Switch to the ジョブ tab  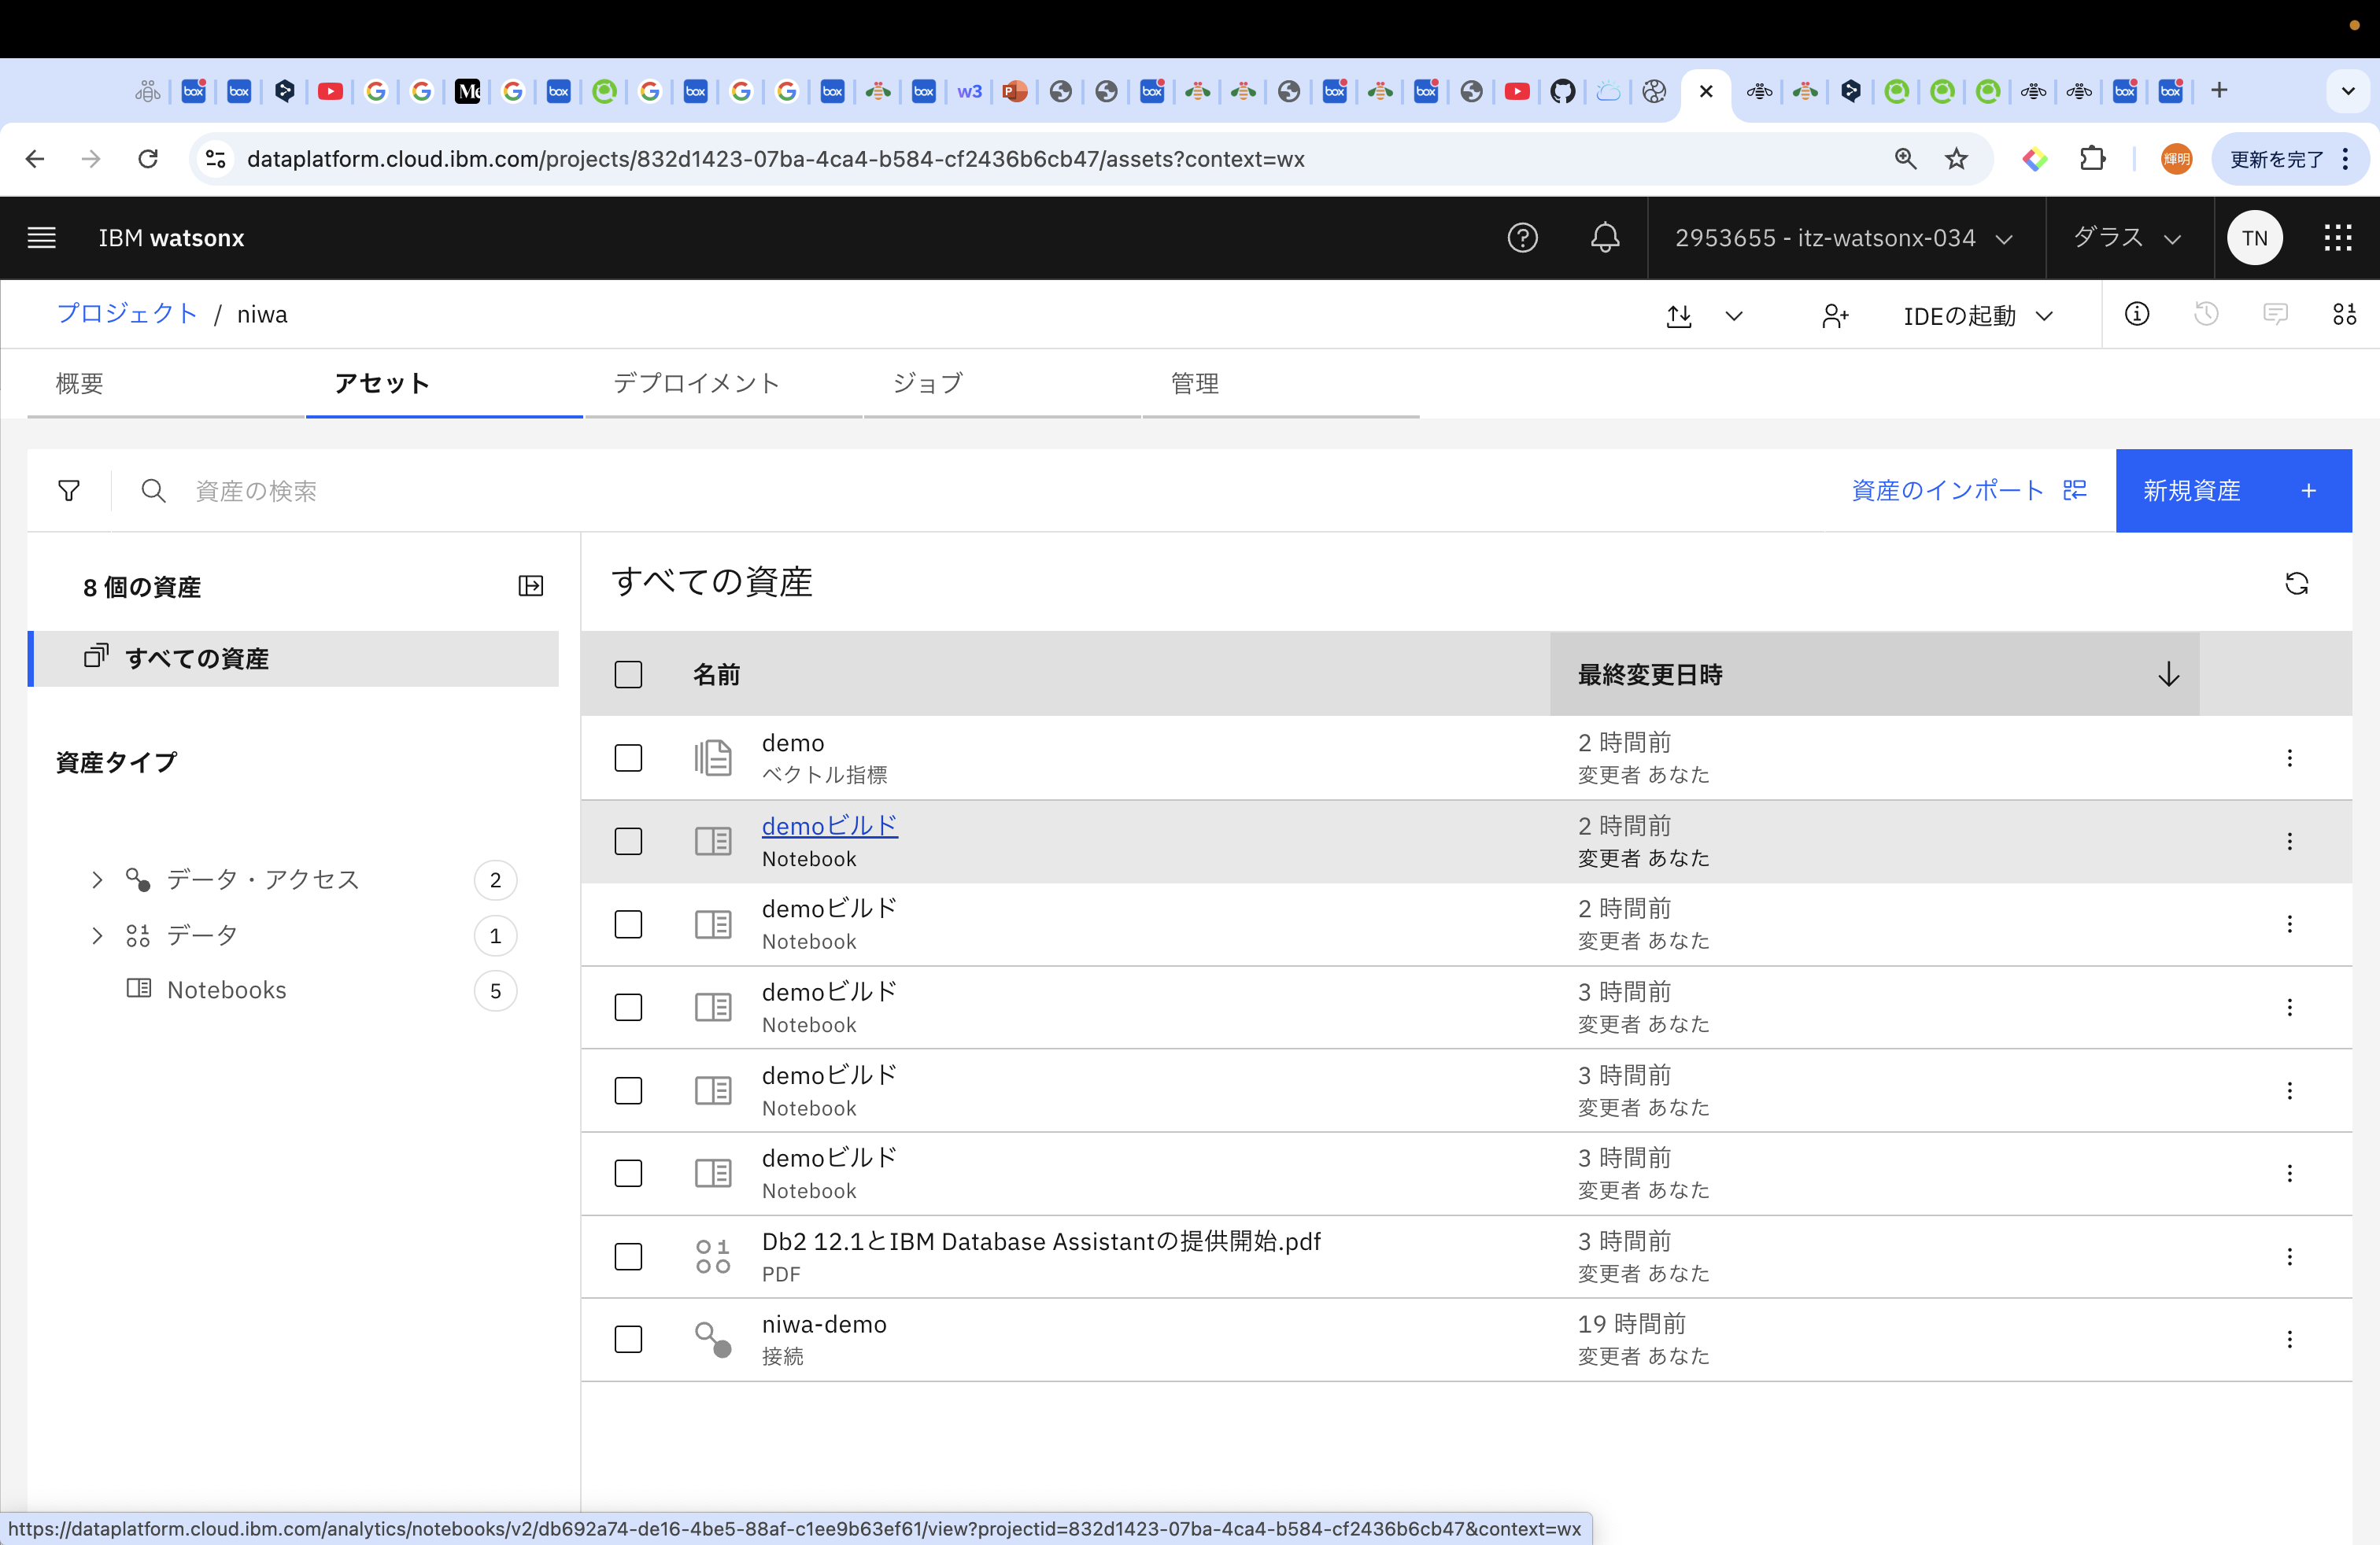click(x=927, y=383)
